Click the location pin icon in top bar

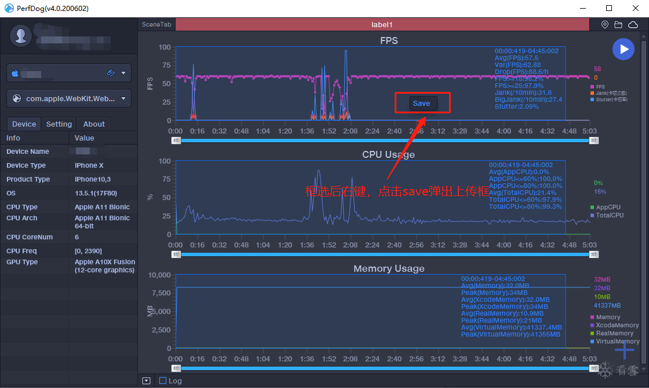point(605,25)
